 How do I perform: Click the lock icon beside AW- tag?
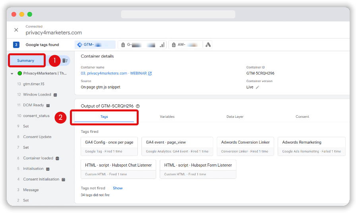point(174,45)
